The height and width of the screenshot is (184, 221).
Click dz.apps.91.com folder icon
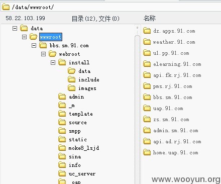147,31
